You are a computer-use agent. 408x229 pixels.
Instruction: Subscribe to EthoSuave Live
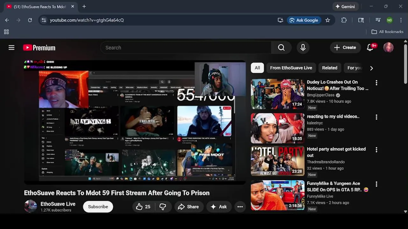[x=98, y=207]
